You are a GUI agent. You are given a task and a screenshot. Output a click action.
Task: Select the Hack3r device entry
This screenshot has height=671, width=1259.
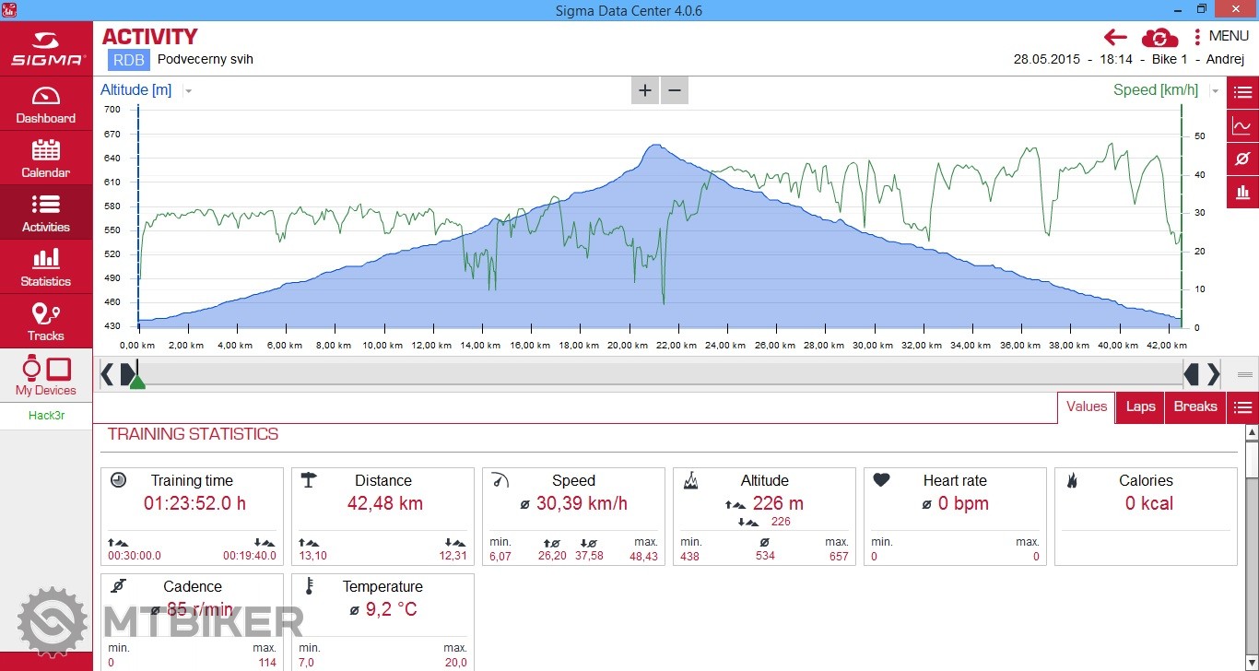point(45,415)
